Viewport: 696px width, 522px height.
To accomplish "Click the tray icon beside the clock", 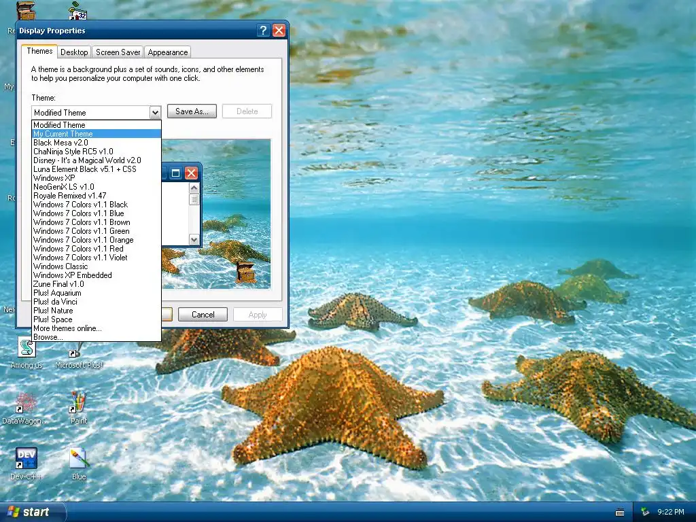I will pyautogui.click(x=645, y=512).
